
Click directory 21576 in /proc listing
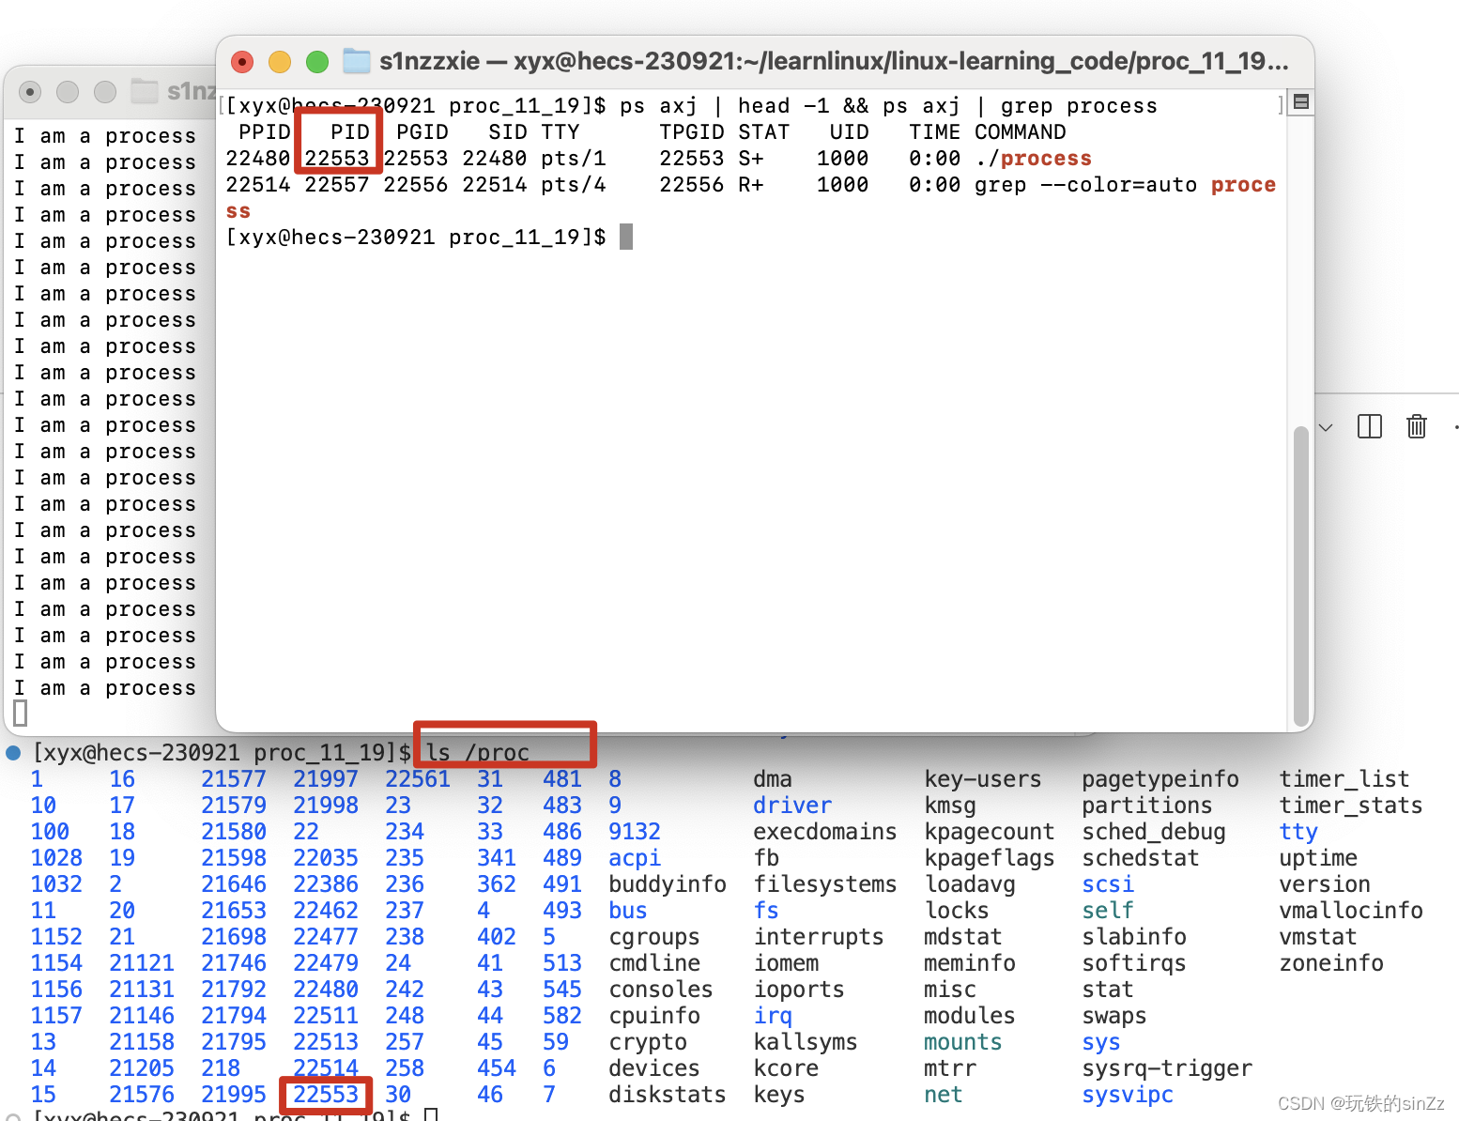pos(142,1095)
